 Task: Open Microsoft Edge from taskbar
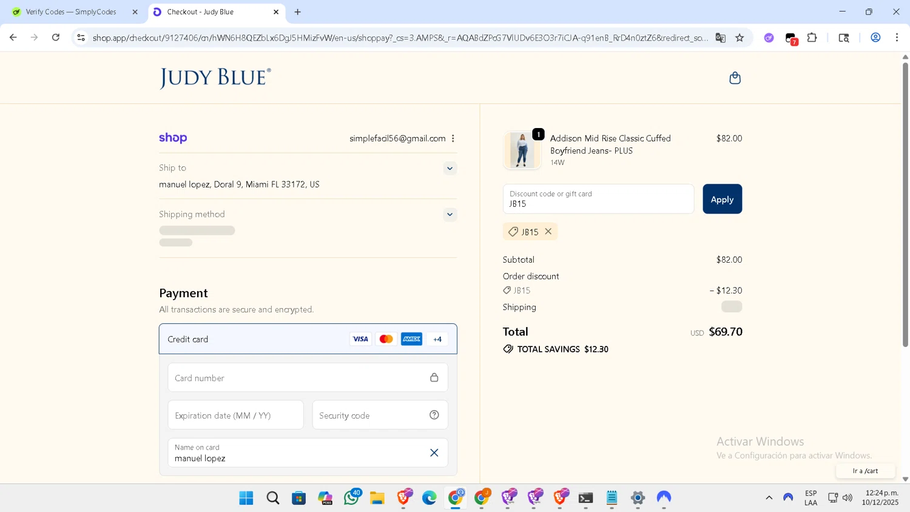[430, 498]
